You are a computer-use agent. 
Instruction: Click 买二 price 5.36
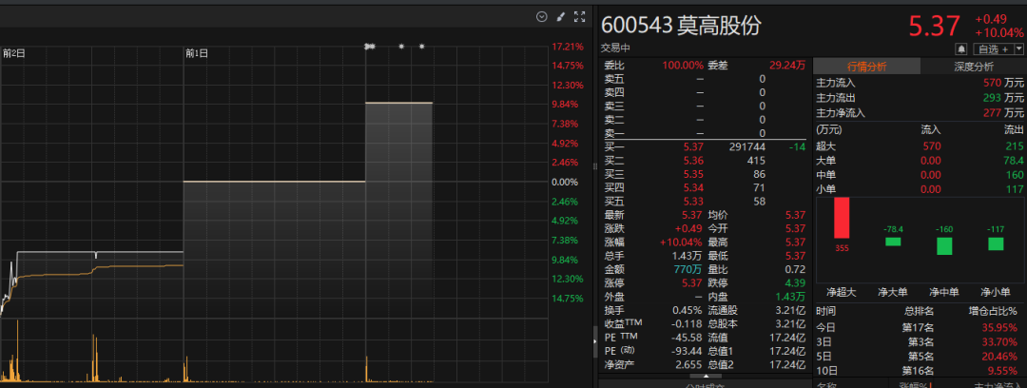[x=692, y=161]
